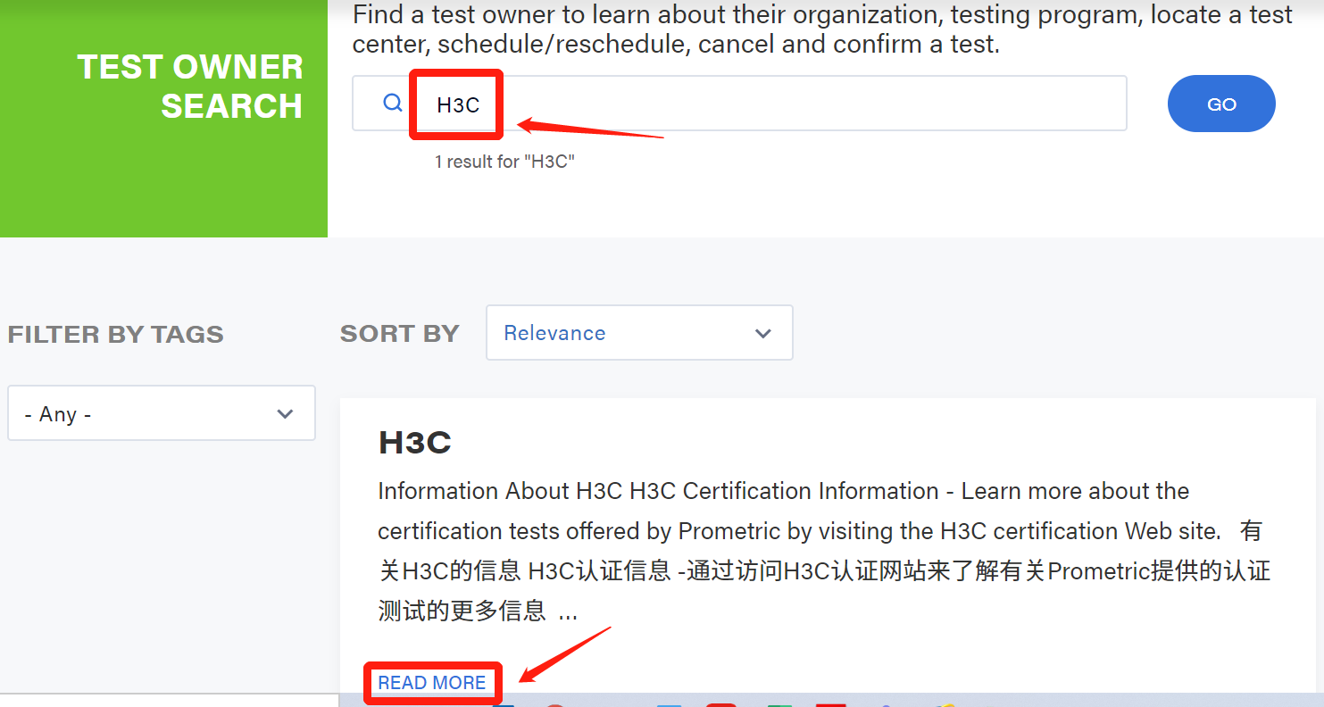This screenshot has height=707, width=1324.
Task: Click the magnifier search icon
Action: [x=393, y=104]
